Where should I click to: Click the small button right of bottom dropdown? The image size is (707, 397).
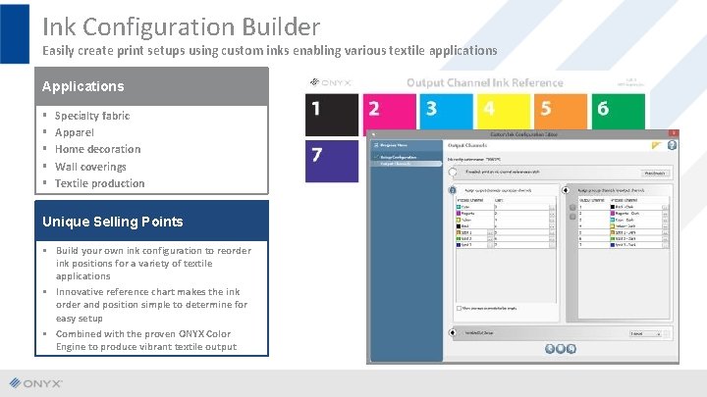pyautogui.click(x=667, y=333)
